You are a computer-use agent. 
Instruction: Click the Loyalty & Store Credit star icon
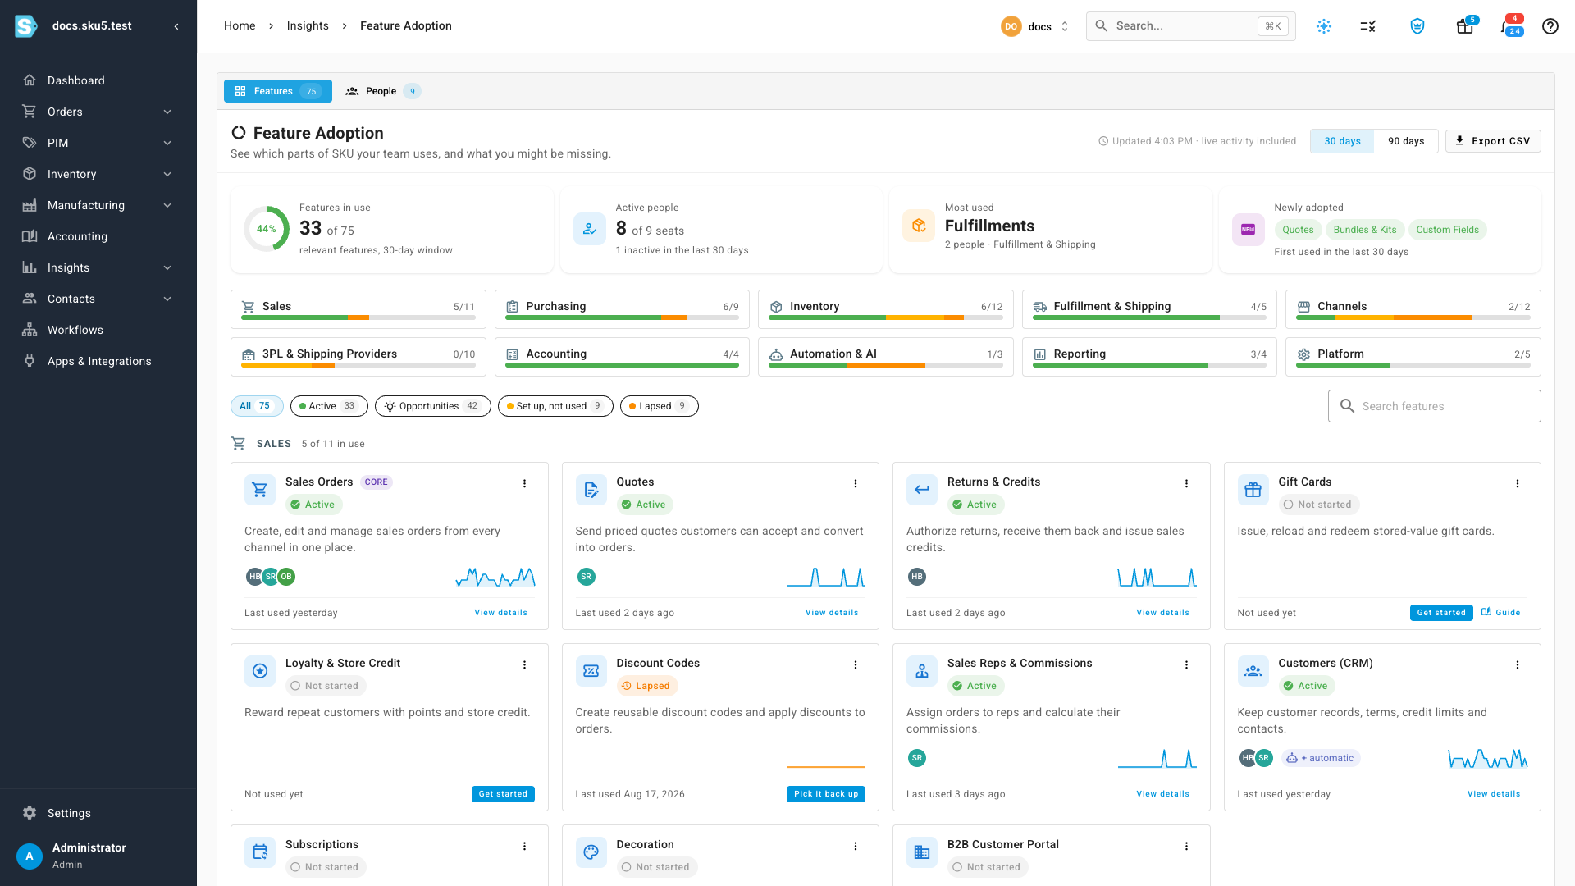click(260, 671)
